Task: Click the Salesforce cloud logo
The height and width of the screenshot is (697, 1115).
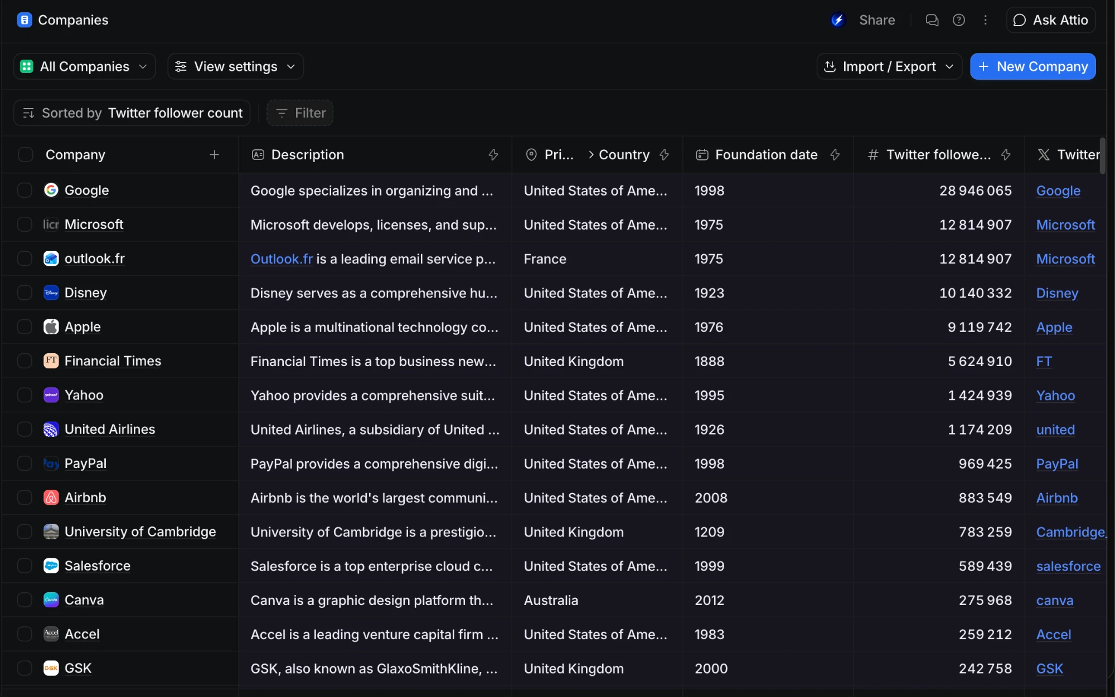Action: [x=51, y=566]
